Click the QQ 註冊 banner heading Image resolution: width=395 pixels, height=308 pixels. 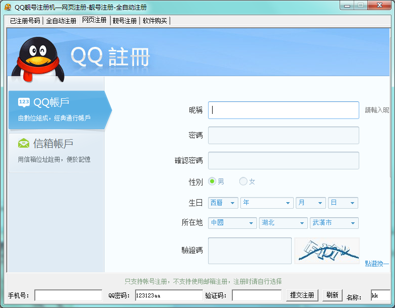(110, 57)
